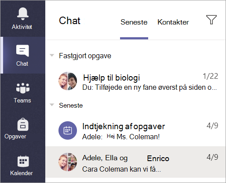Viewport: 226px width, 183px height.
Task: Open the Indtjekning af opgaver chat
Action: pyautogui.click(x=135, y=130)
